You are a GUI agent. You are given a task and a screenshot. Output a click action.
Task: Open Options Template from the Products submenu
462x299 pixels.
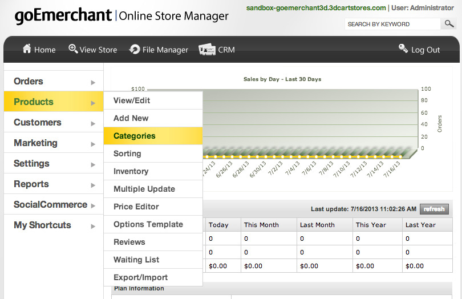[153, 224]
